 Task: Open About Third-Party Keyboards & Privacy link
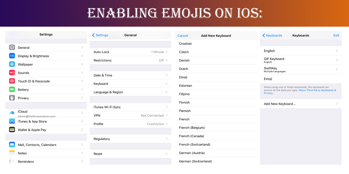(300, 92)
